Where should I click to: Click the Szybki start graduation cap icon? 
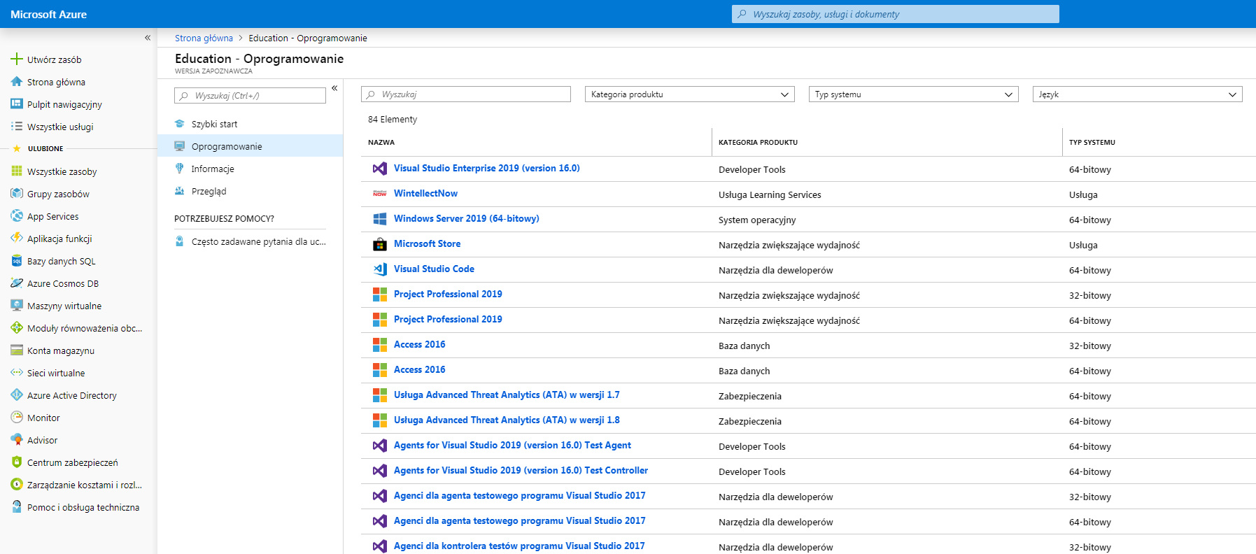[x=180, y=124]
